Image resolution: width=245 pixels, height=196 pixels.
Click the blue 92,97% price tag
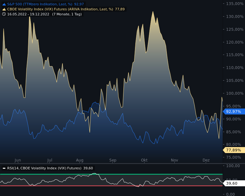tap(233, 112)
